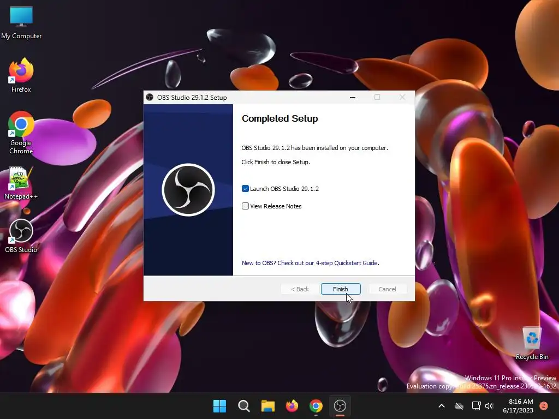The width and height of the screenshot is (559, 419).
Task: Launch Firefox from the taskbar
Action: pos(292,406)
